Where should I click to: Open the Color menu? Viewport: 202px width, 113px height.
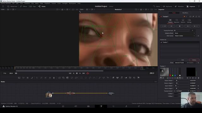click(x=59, y=3)
